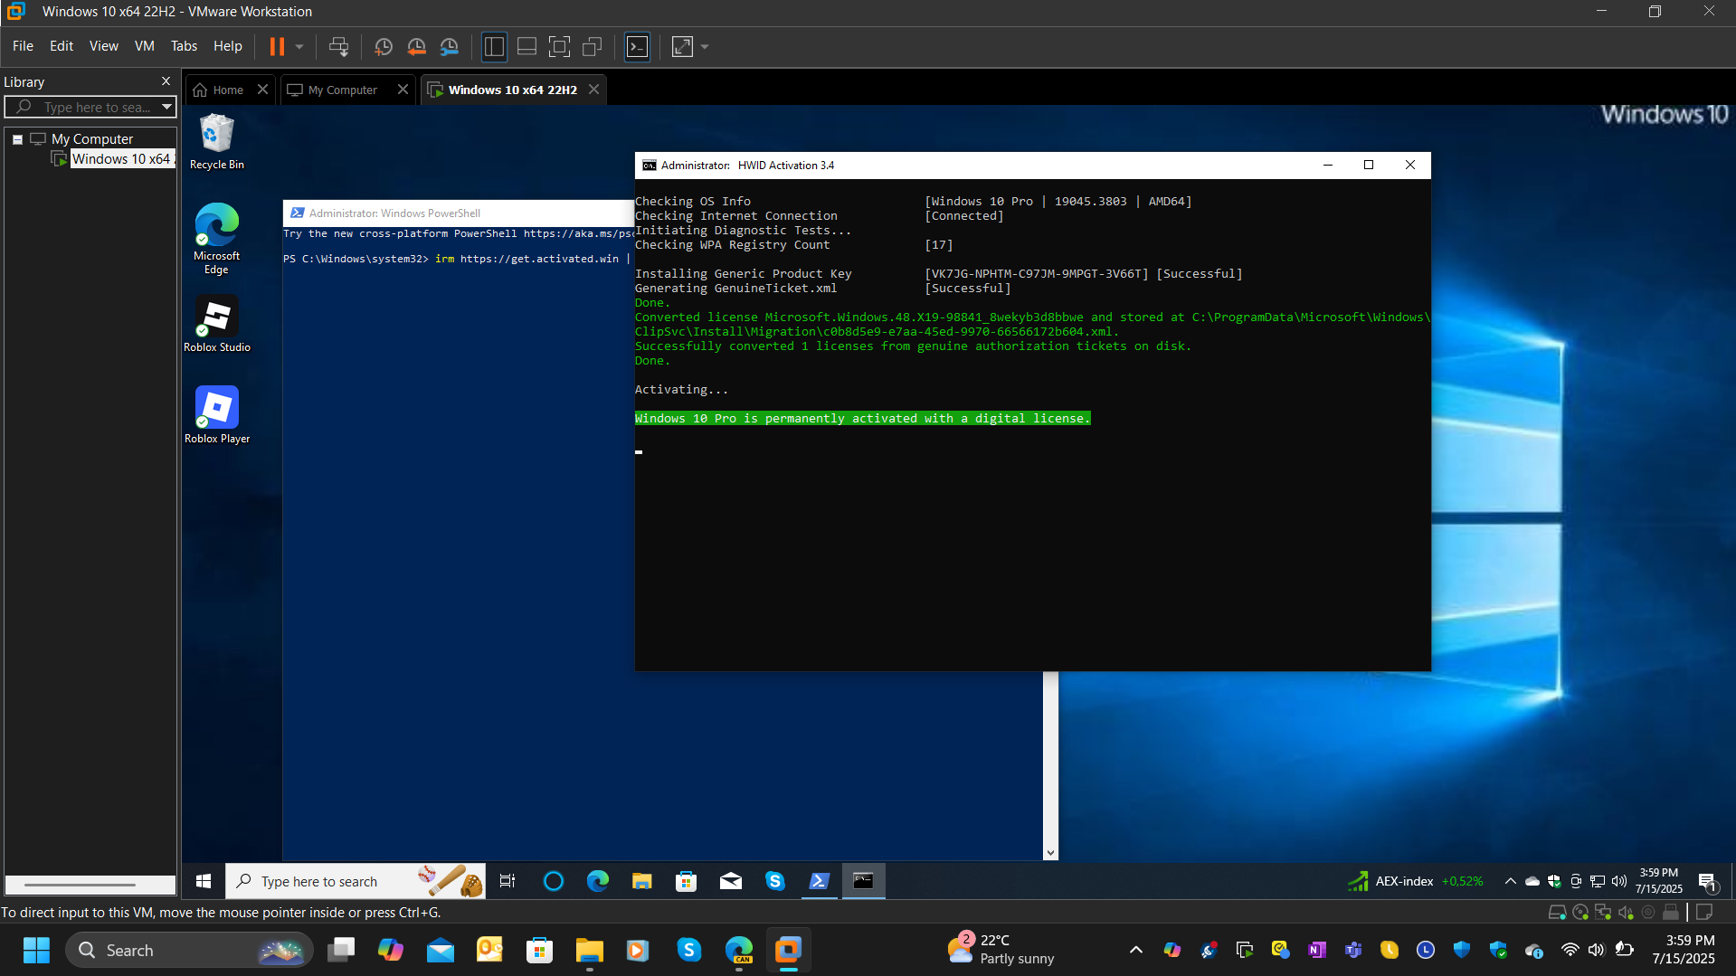Revert the VM to its snapshot
1736x976 pixels.
415,46
